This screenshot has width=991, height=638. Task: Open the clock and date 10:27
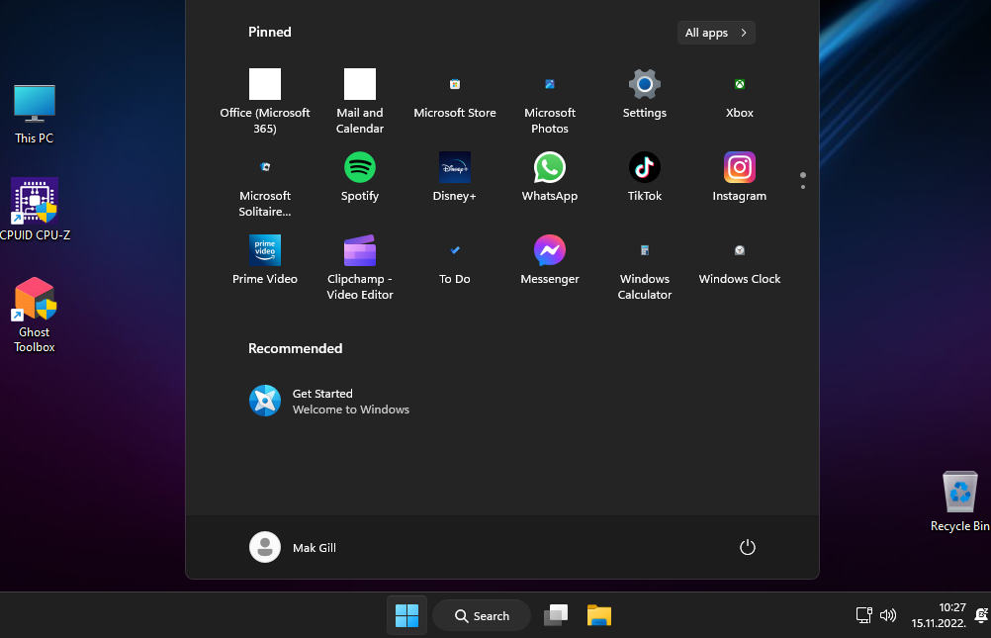coord(939,615)
